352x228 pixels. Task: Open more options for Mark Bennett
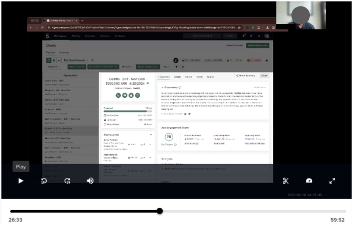point(150,158)
